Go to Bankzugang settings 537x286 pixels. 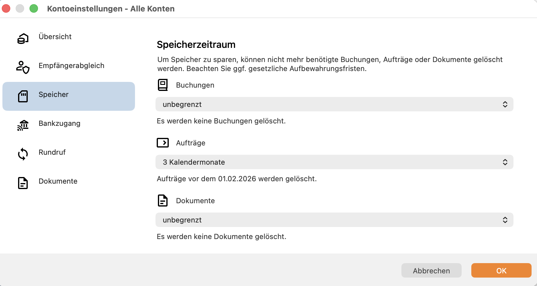tap(69, 125)
